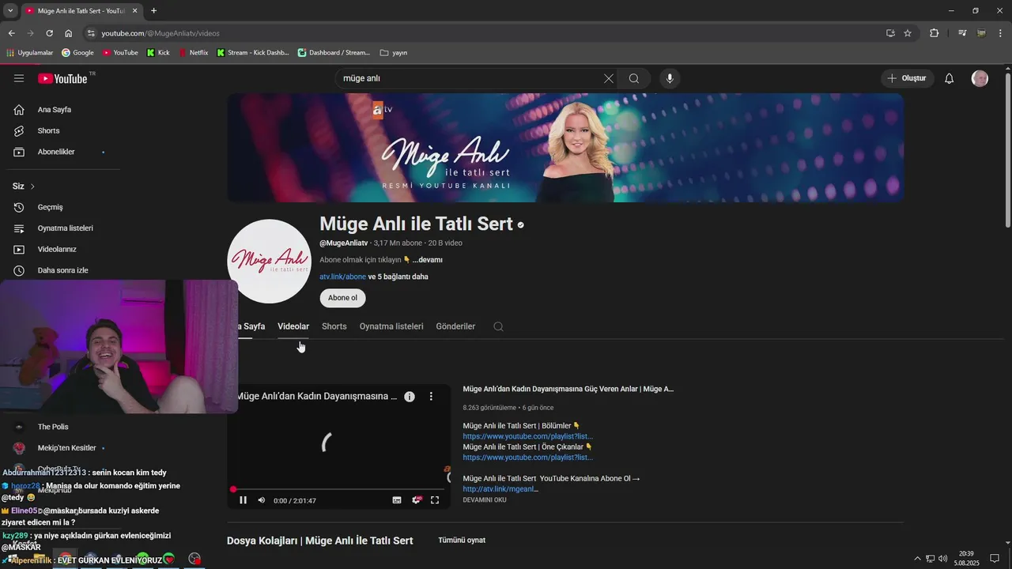1012x569 pixels.
Task: Open the atv.link/mgeanl subscribe link
Action: 500,489
